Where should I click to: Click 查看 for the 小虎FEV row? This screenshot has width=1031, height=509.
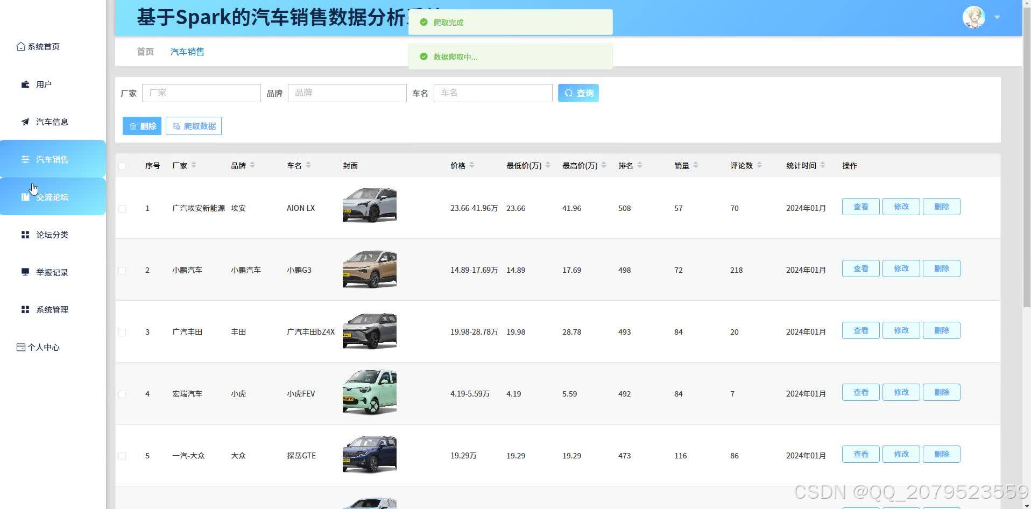(x=861, y=392)
